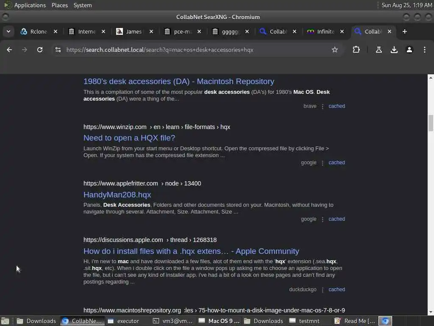Screen dimensions: 434x326
Task: Reload the search results page
Action: pyautogui.click(x=40, y=50)
